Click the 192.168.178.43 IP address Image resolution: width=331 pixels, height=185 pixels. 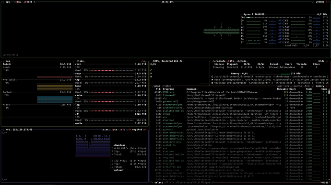[23, 130]
